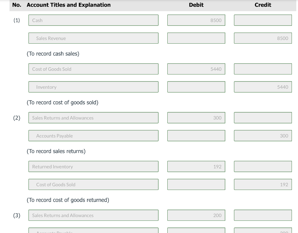Click the empty debit field beside Sales Revenue
298x233 pixels.
[196, 38]
